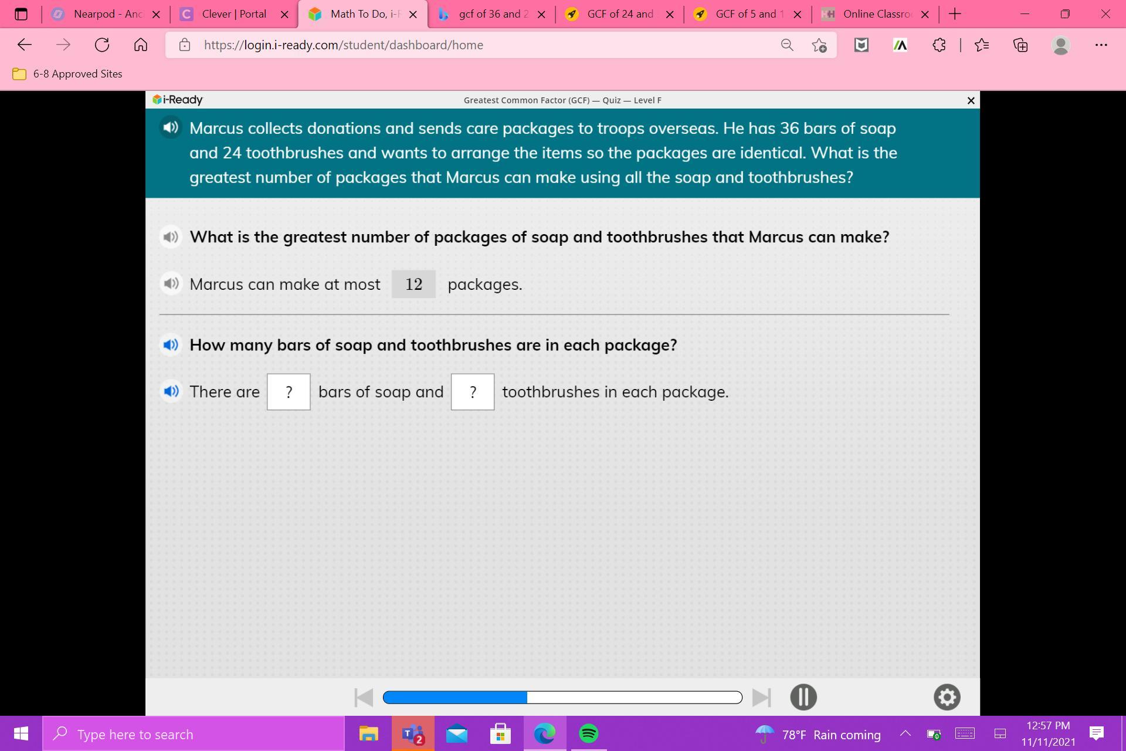
Task: Click speaker icon next to 'Marcus can make at most'
Action: (x=171, y=284)
